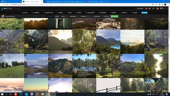Open the shopping cart icon
170x96 pixels.
158,9
